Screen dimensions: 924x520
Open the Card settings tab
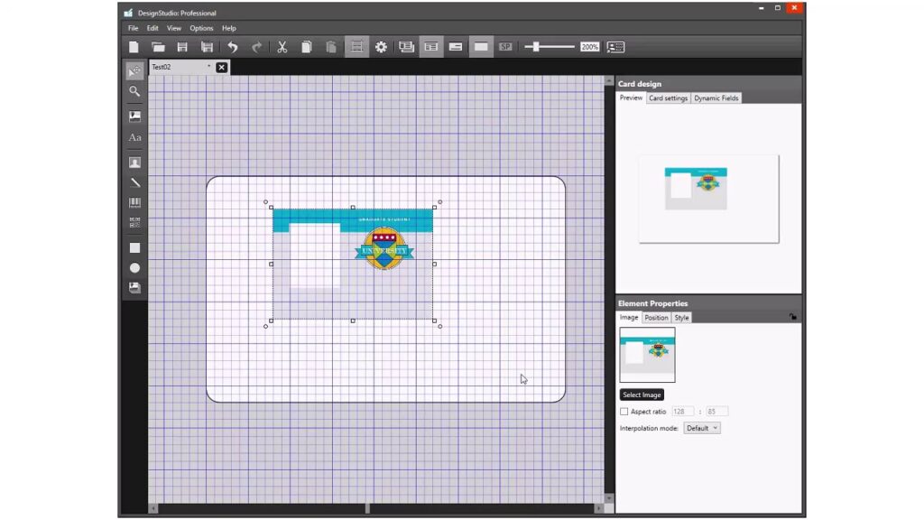(669, 98)
